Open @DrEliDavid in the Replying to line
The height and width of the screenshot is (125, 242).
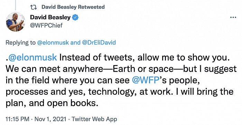[x=99, y=43]
